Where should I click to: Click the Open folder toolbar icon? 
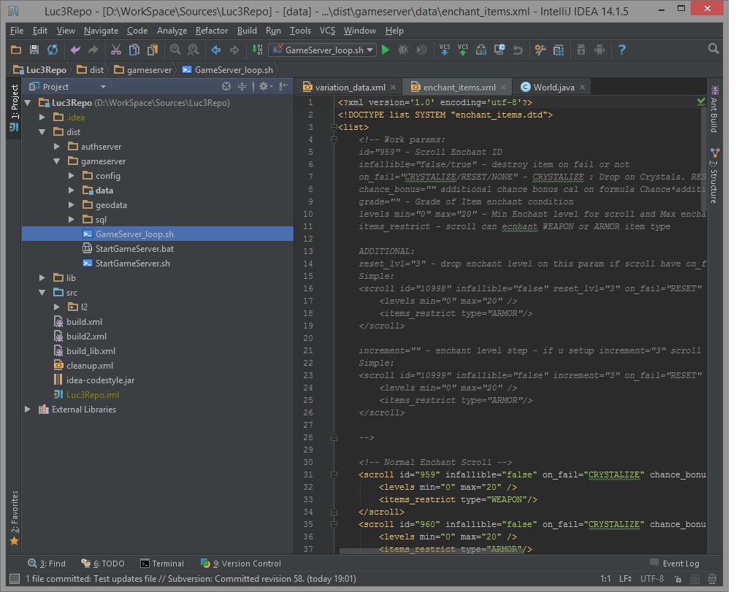click(x=16, y=50)
